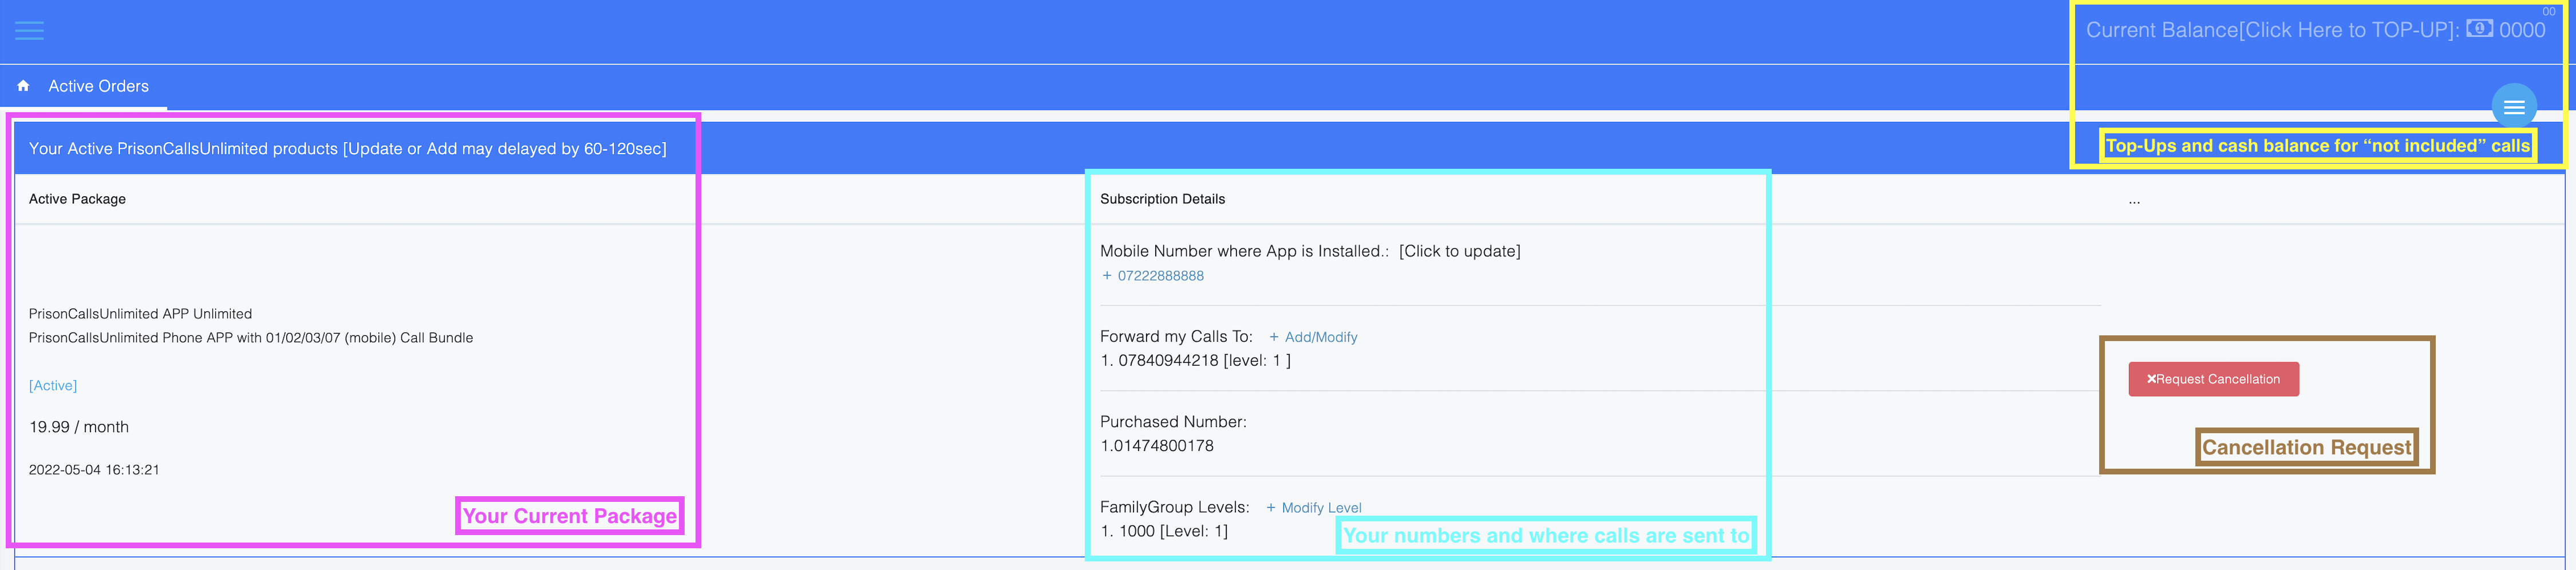Open mobile number 07222888888 link
Image resolution: width=2576 pixels, height=570 pixels.
[x=1152, y=276]
